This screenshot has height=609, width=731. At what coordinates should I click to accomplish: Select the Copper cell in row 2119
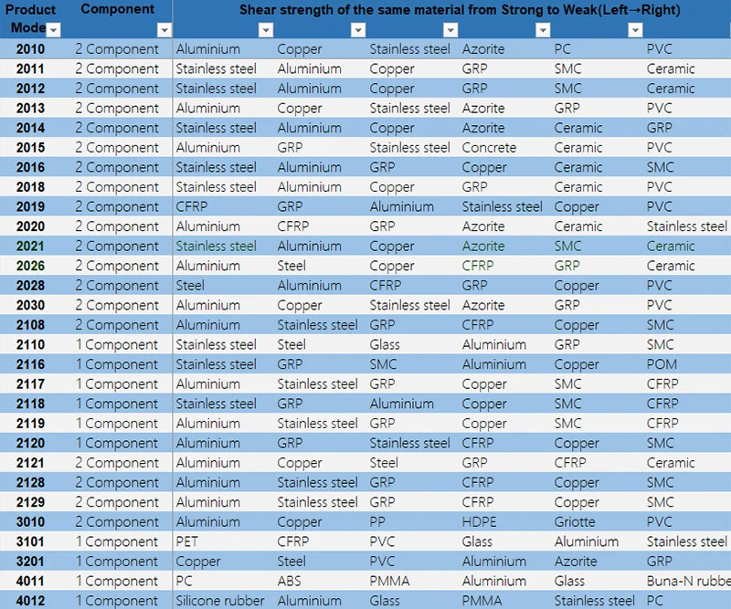[x=484, y=424]
